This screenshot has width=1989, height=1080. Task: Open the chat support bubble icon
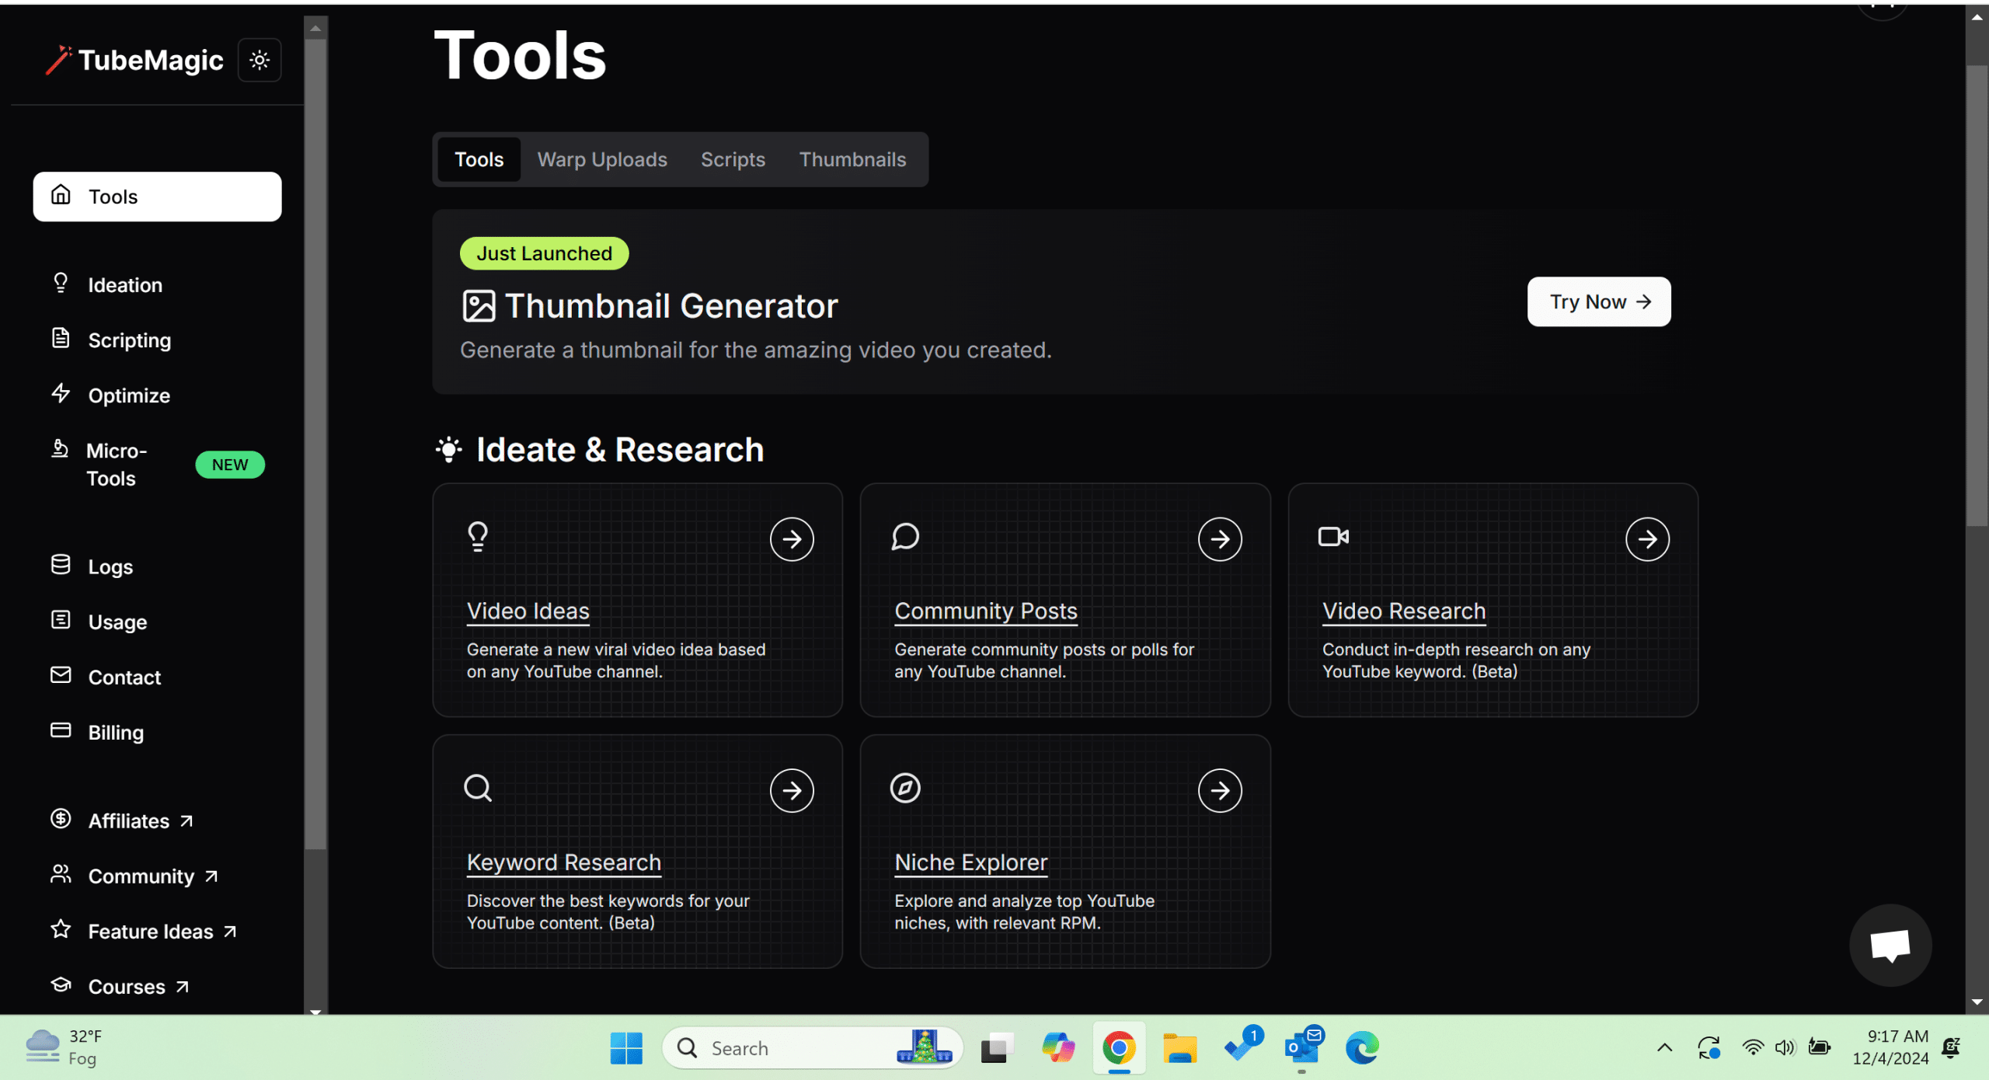[x=1890, y=945]
